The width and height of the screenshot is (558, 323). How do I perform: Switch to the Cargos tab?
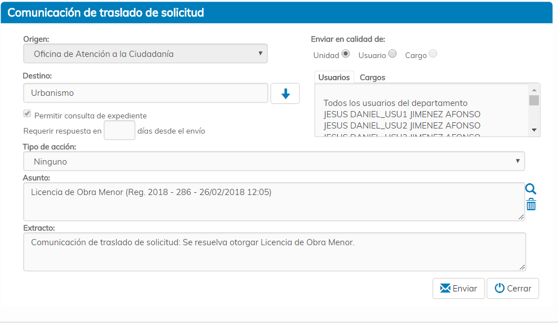pyautogui.click(x=372, y=77)
